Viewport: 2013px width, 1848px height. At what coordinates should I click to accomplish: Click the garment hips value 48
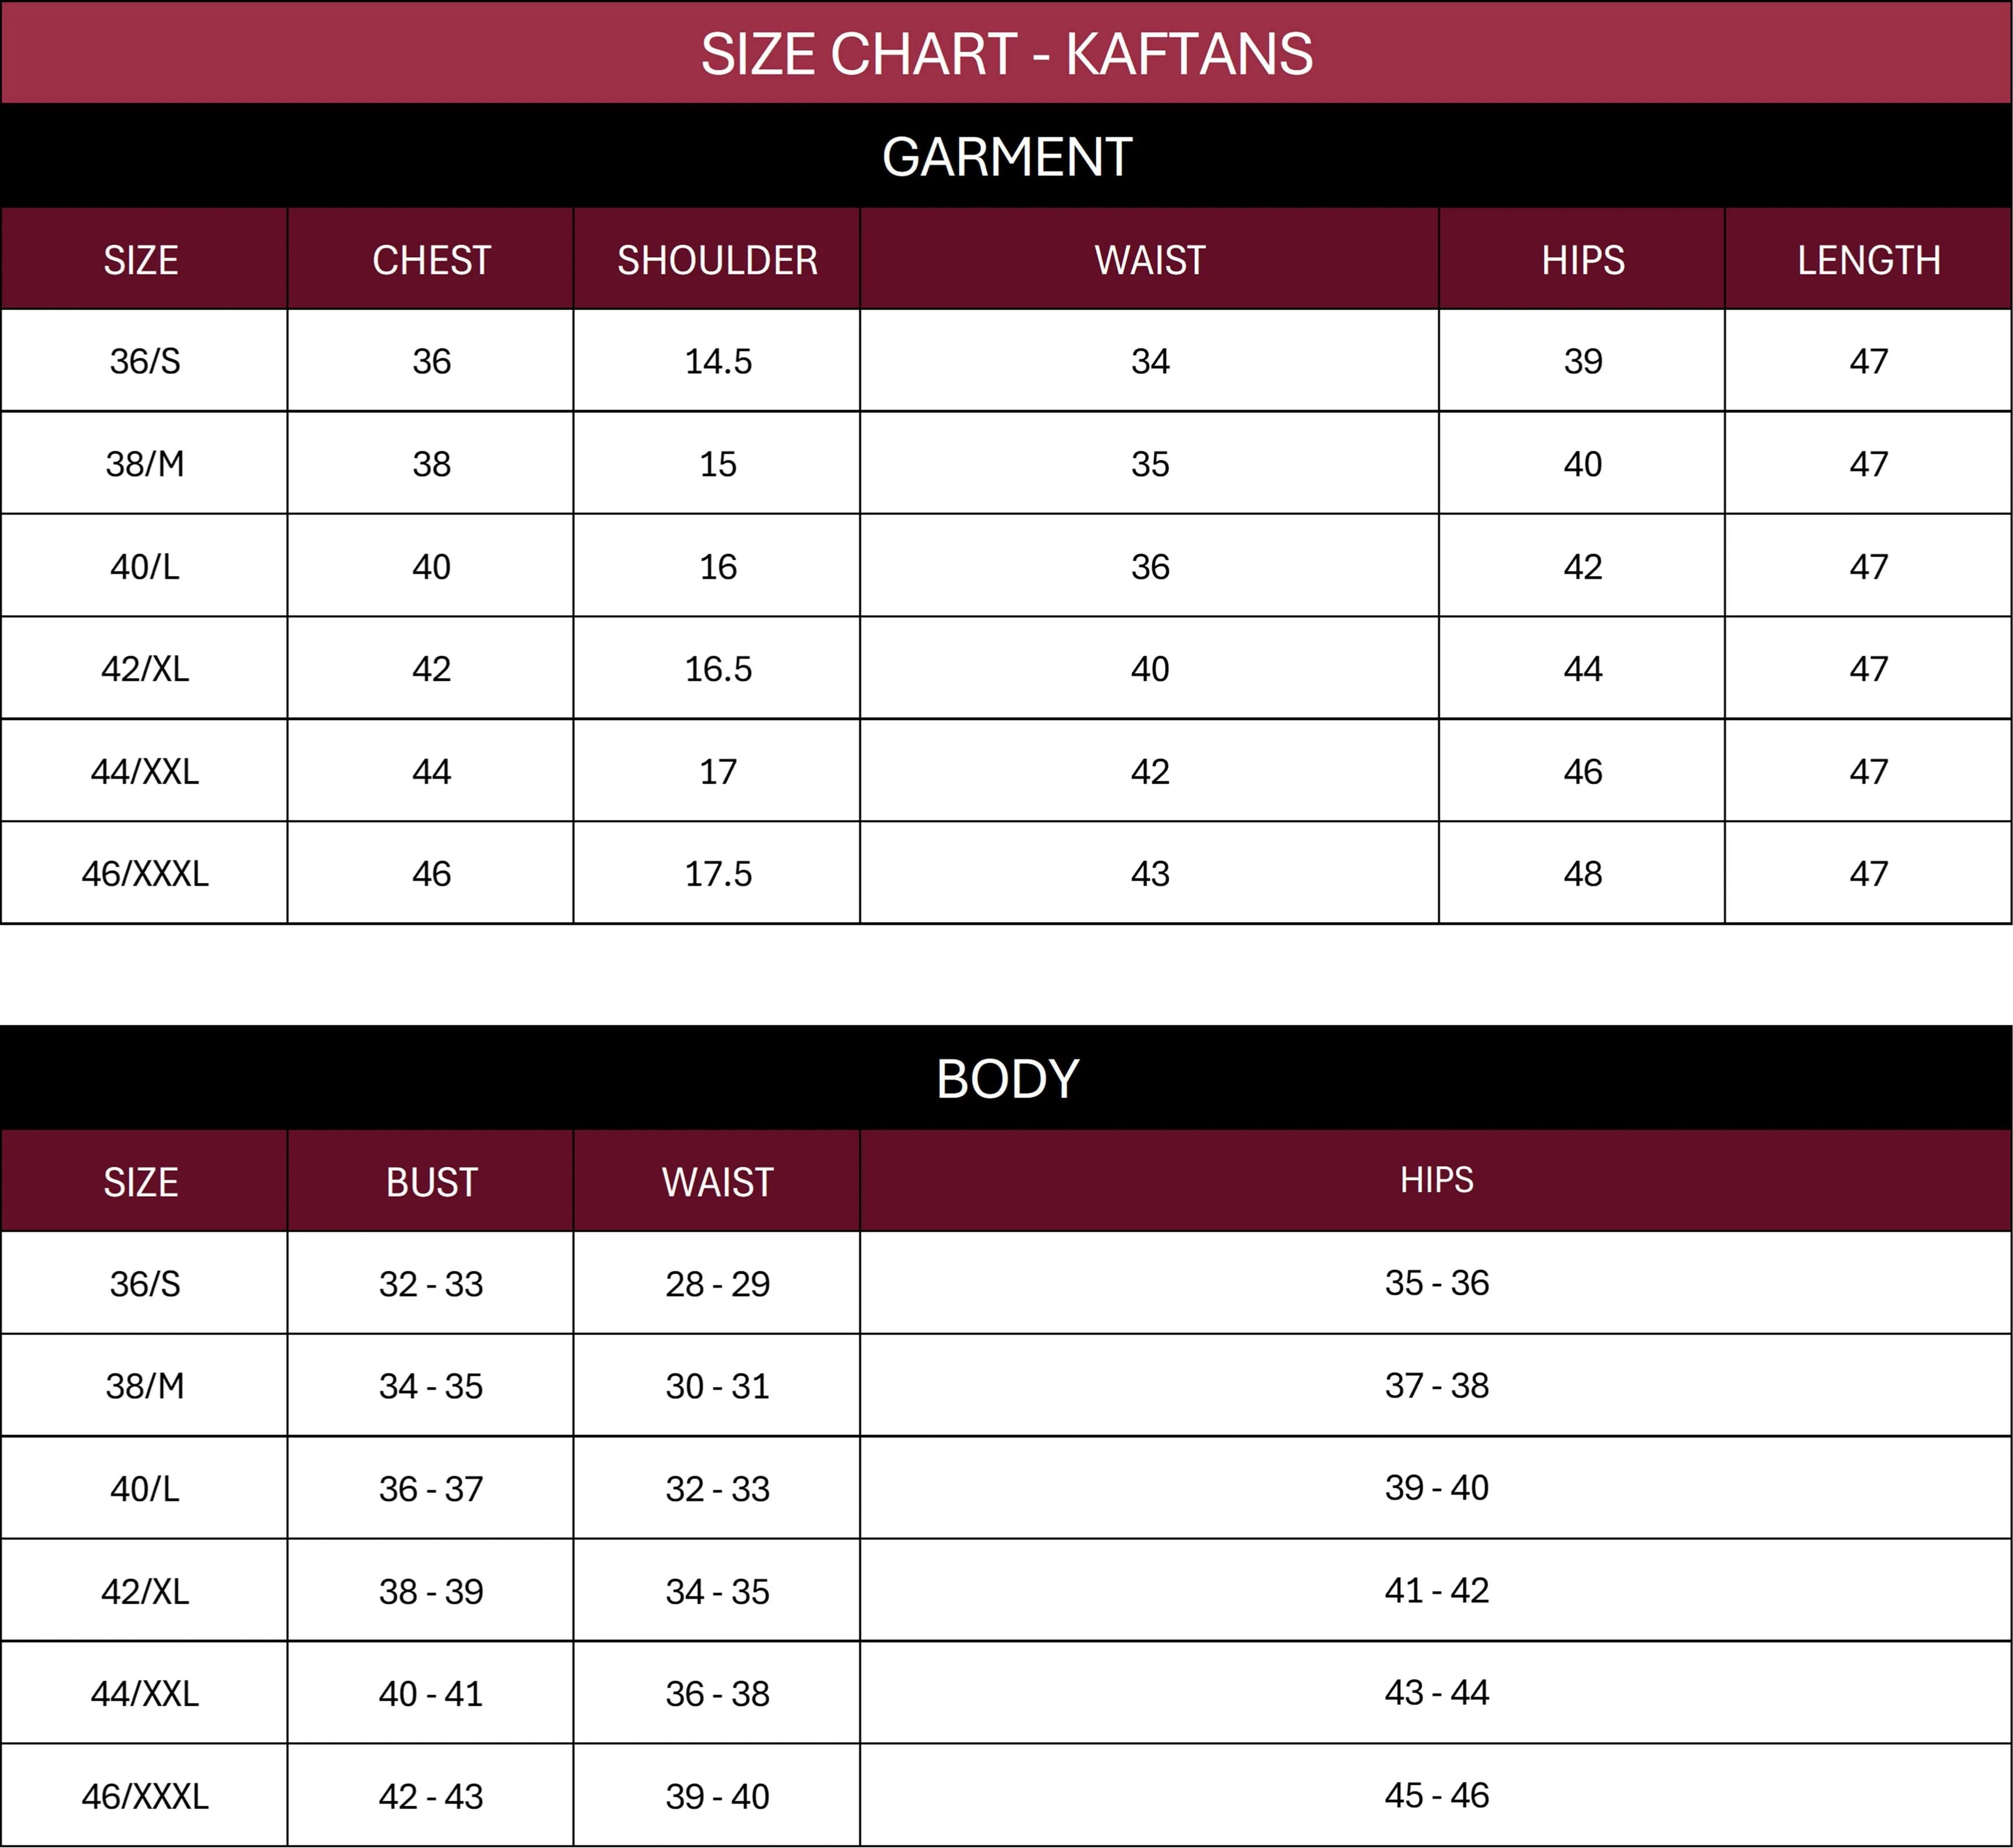(x=1582, y=874)
